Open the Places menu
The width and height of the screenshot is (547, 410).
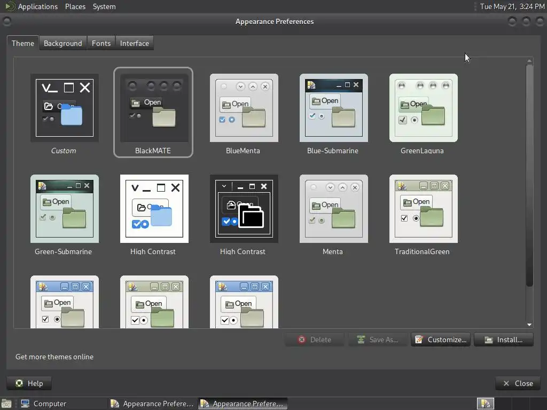tap(75, 6)
